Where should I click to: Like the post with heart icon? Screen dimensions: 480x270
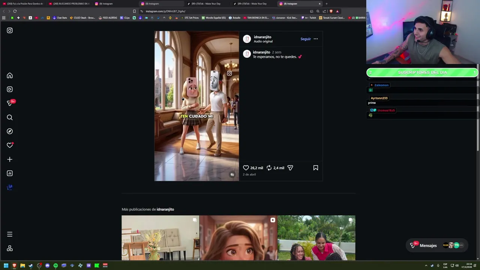[246, 168]
